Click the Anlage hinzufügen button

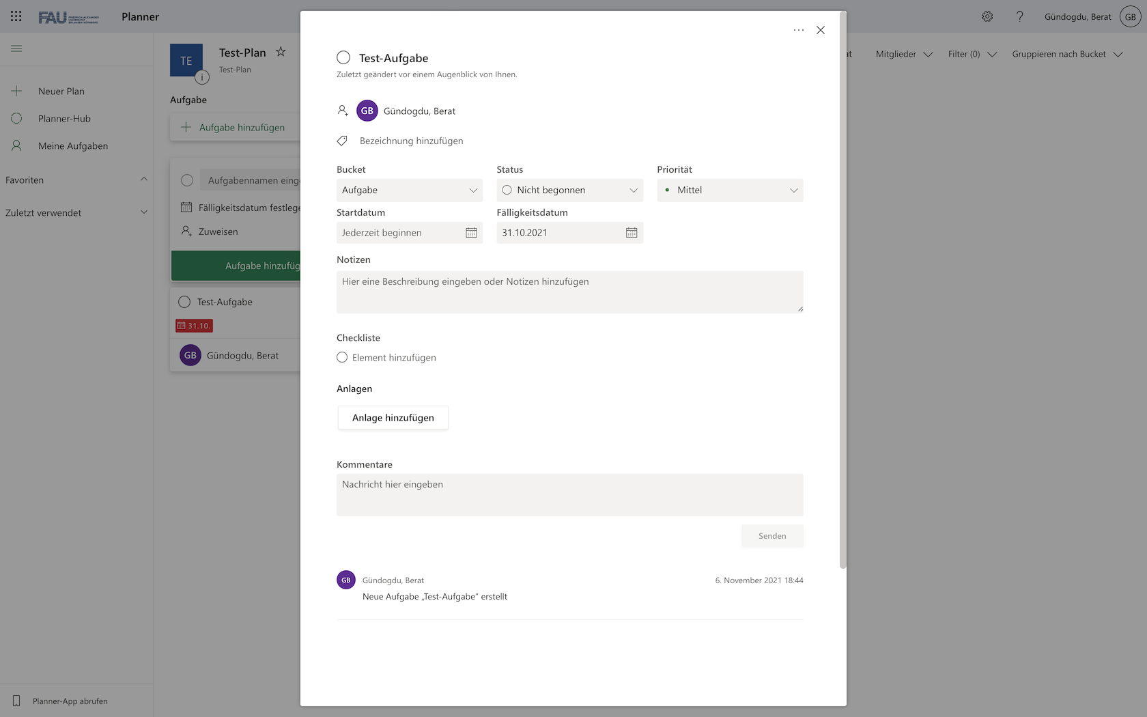(x=393, y=417)
